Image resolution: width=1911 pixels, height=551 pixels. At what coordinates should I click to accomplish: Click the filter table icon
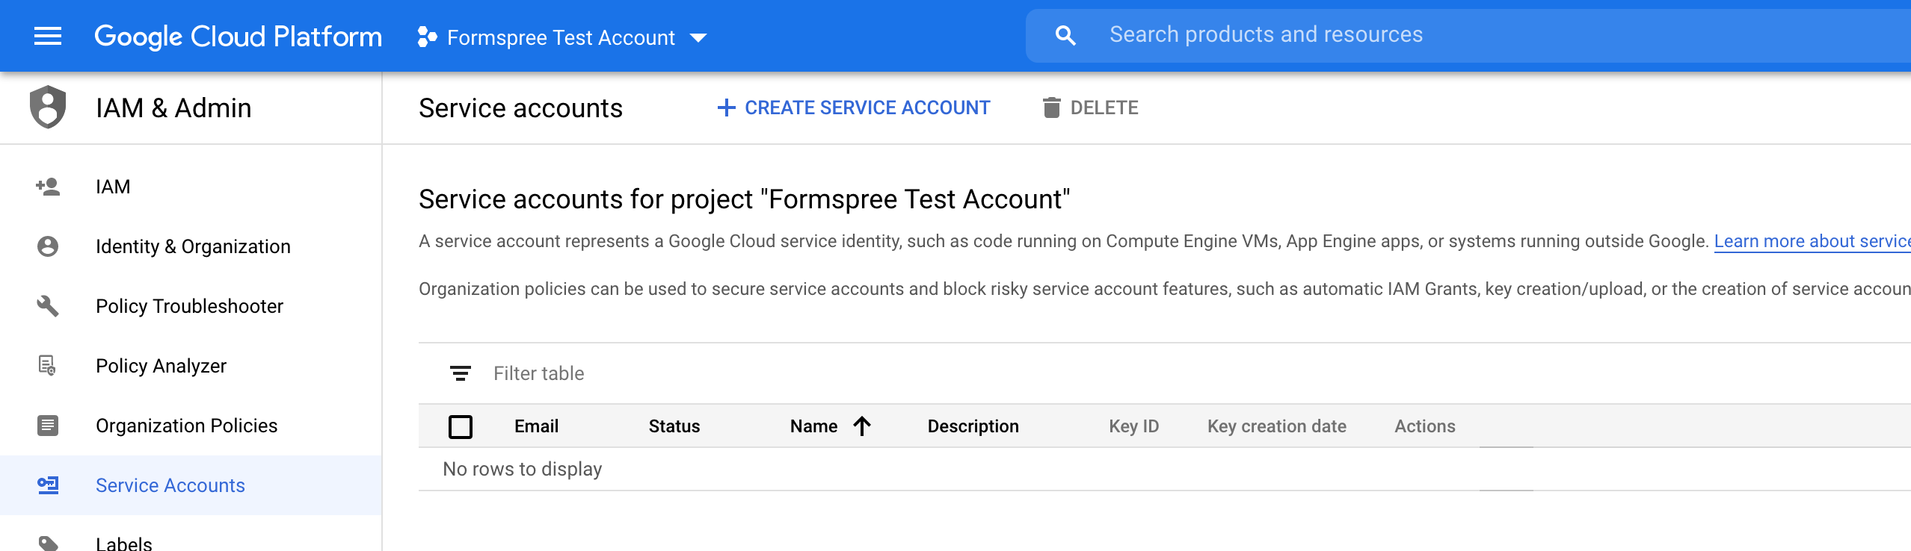click(461, 373)
